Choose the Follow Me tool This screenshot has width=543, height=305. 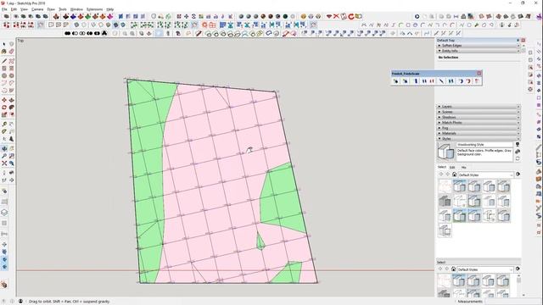coord(11,108)
